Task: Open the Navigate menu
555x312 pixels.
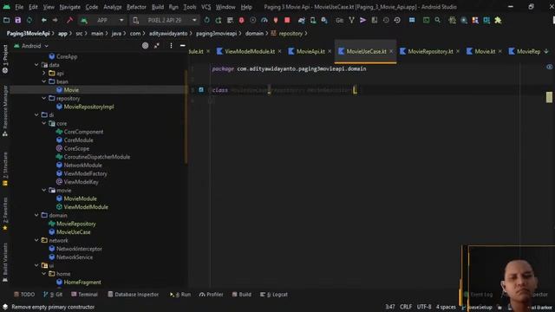Action: [69, 7]
